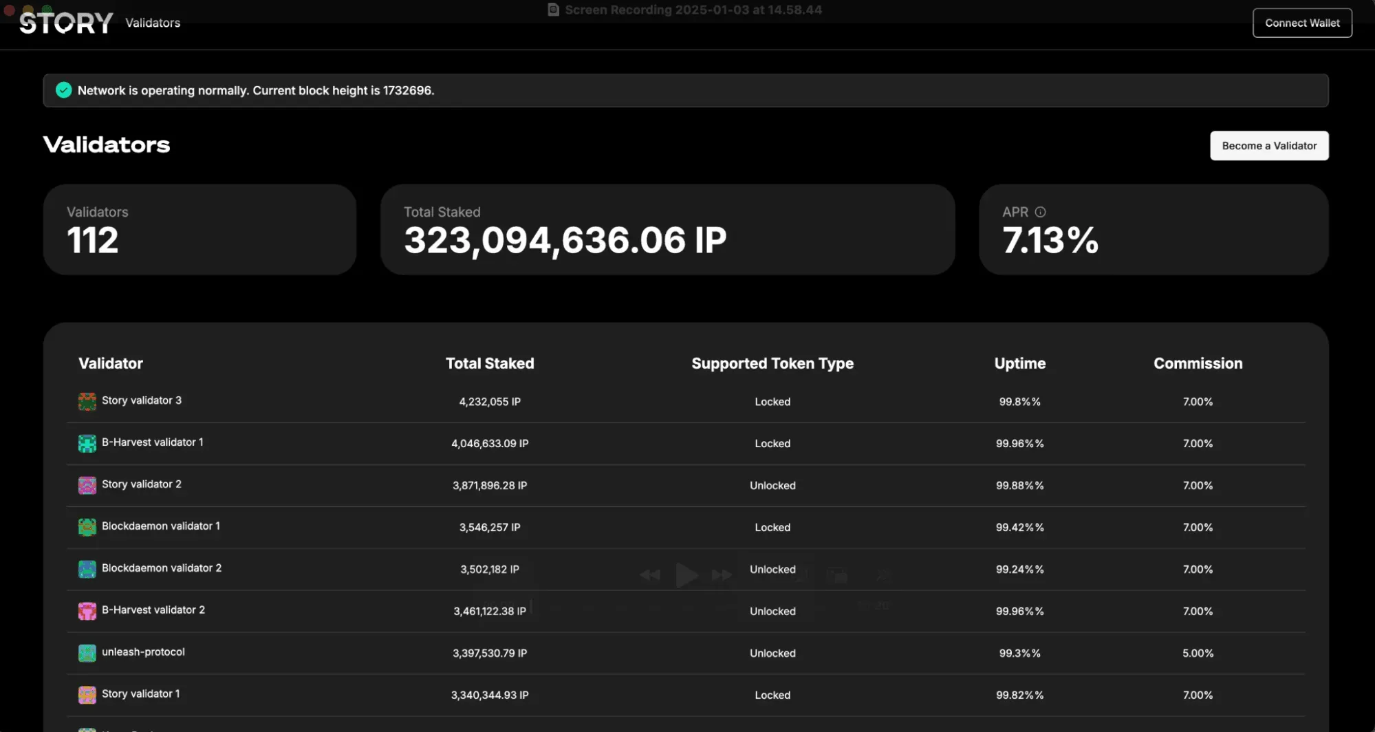Click the 99.42%% uptime value

[1020, 528]
